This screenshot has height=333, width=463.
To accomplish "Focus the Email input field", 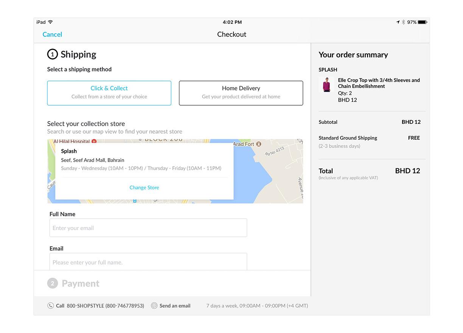I will [148, 261].
